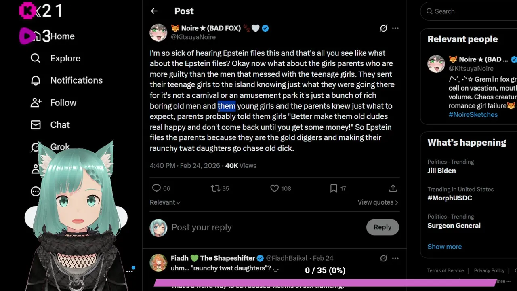Open the more options menu on Noire's post
Viewport: 517px width, 291px height.
[x=395, y=28]
